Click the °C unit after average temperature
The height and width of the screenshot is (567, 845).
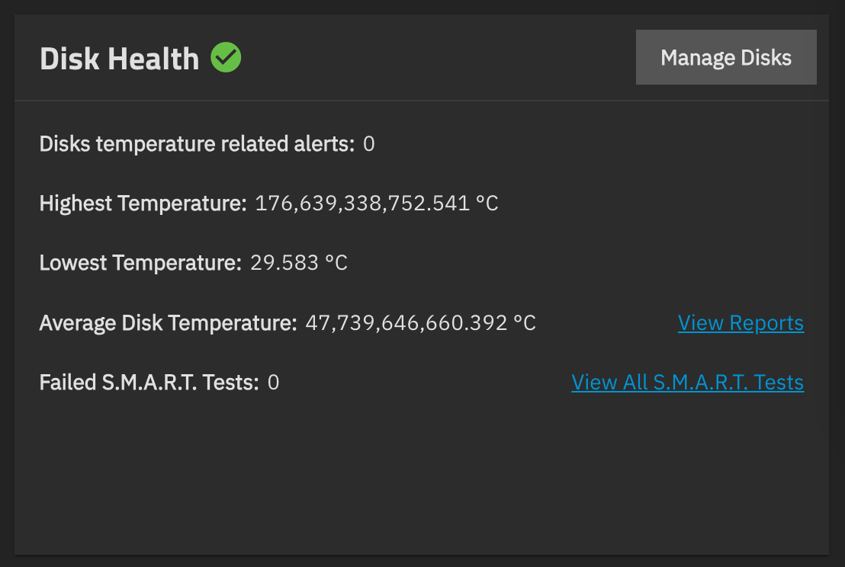pos(525,323)
